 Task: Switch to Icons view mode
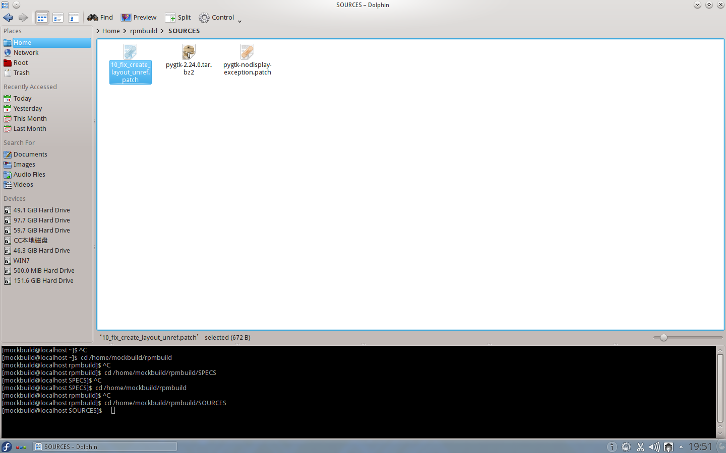pyautogui.click(x=42, y=18)
